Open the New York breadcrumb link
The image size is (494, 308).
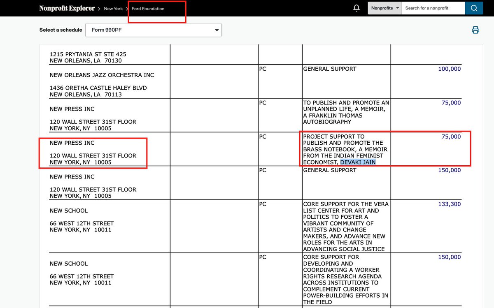(113, 9)
